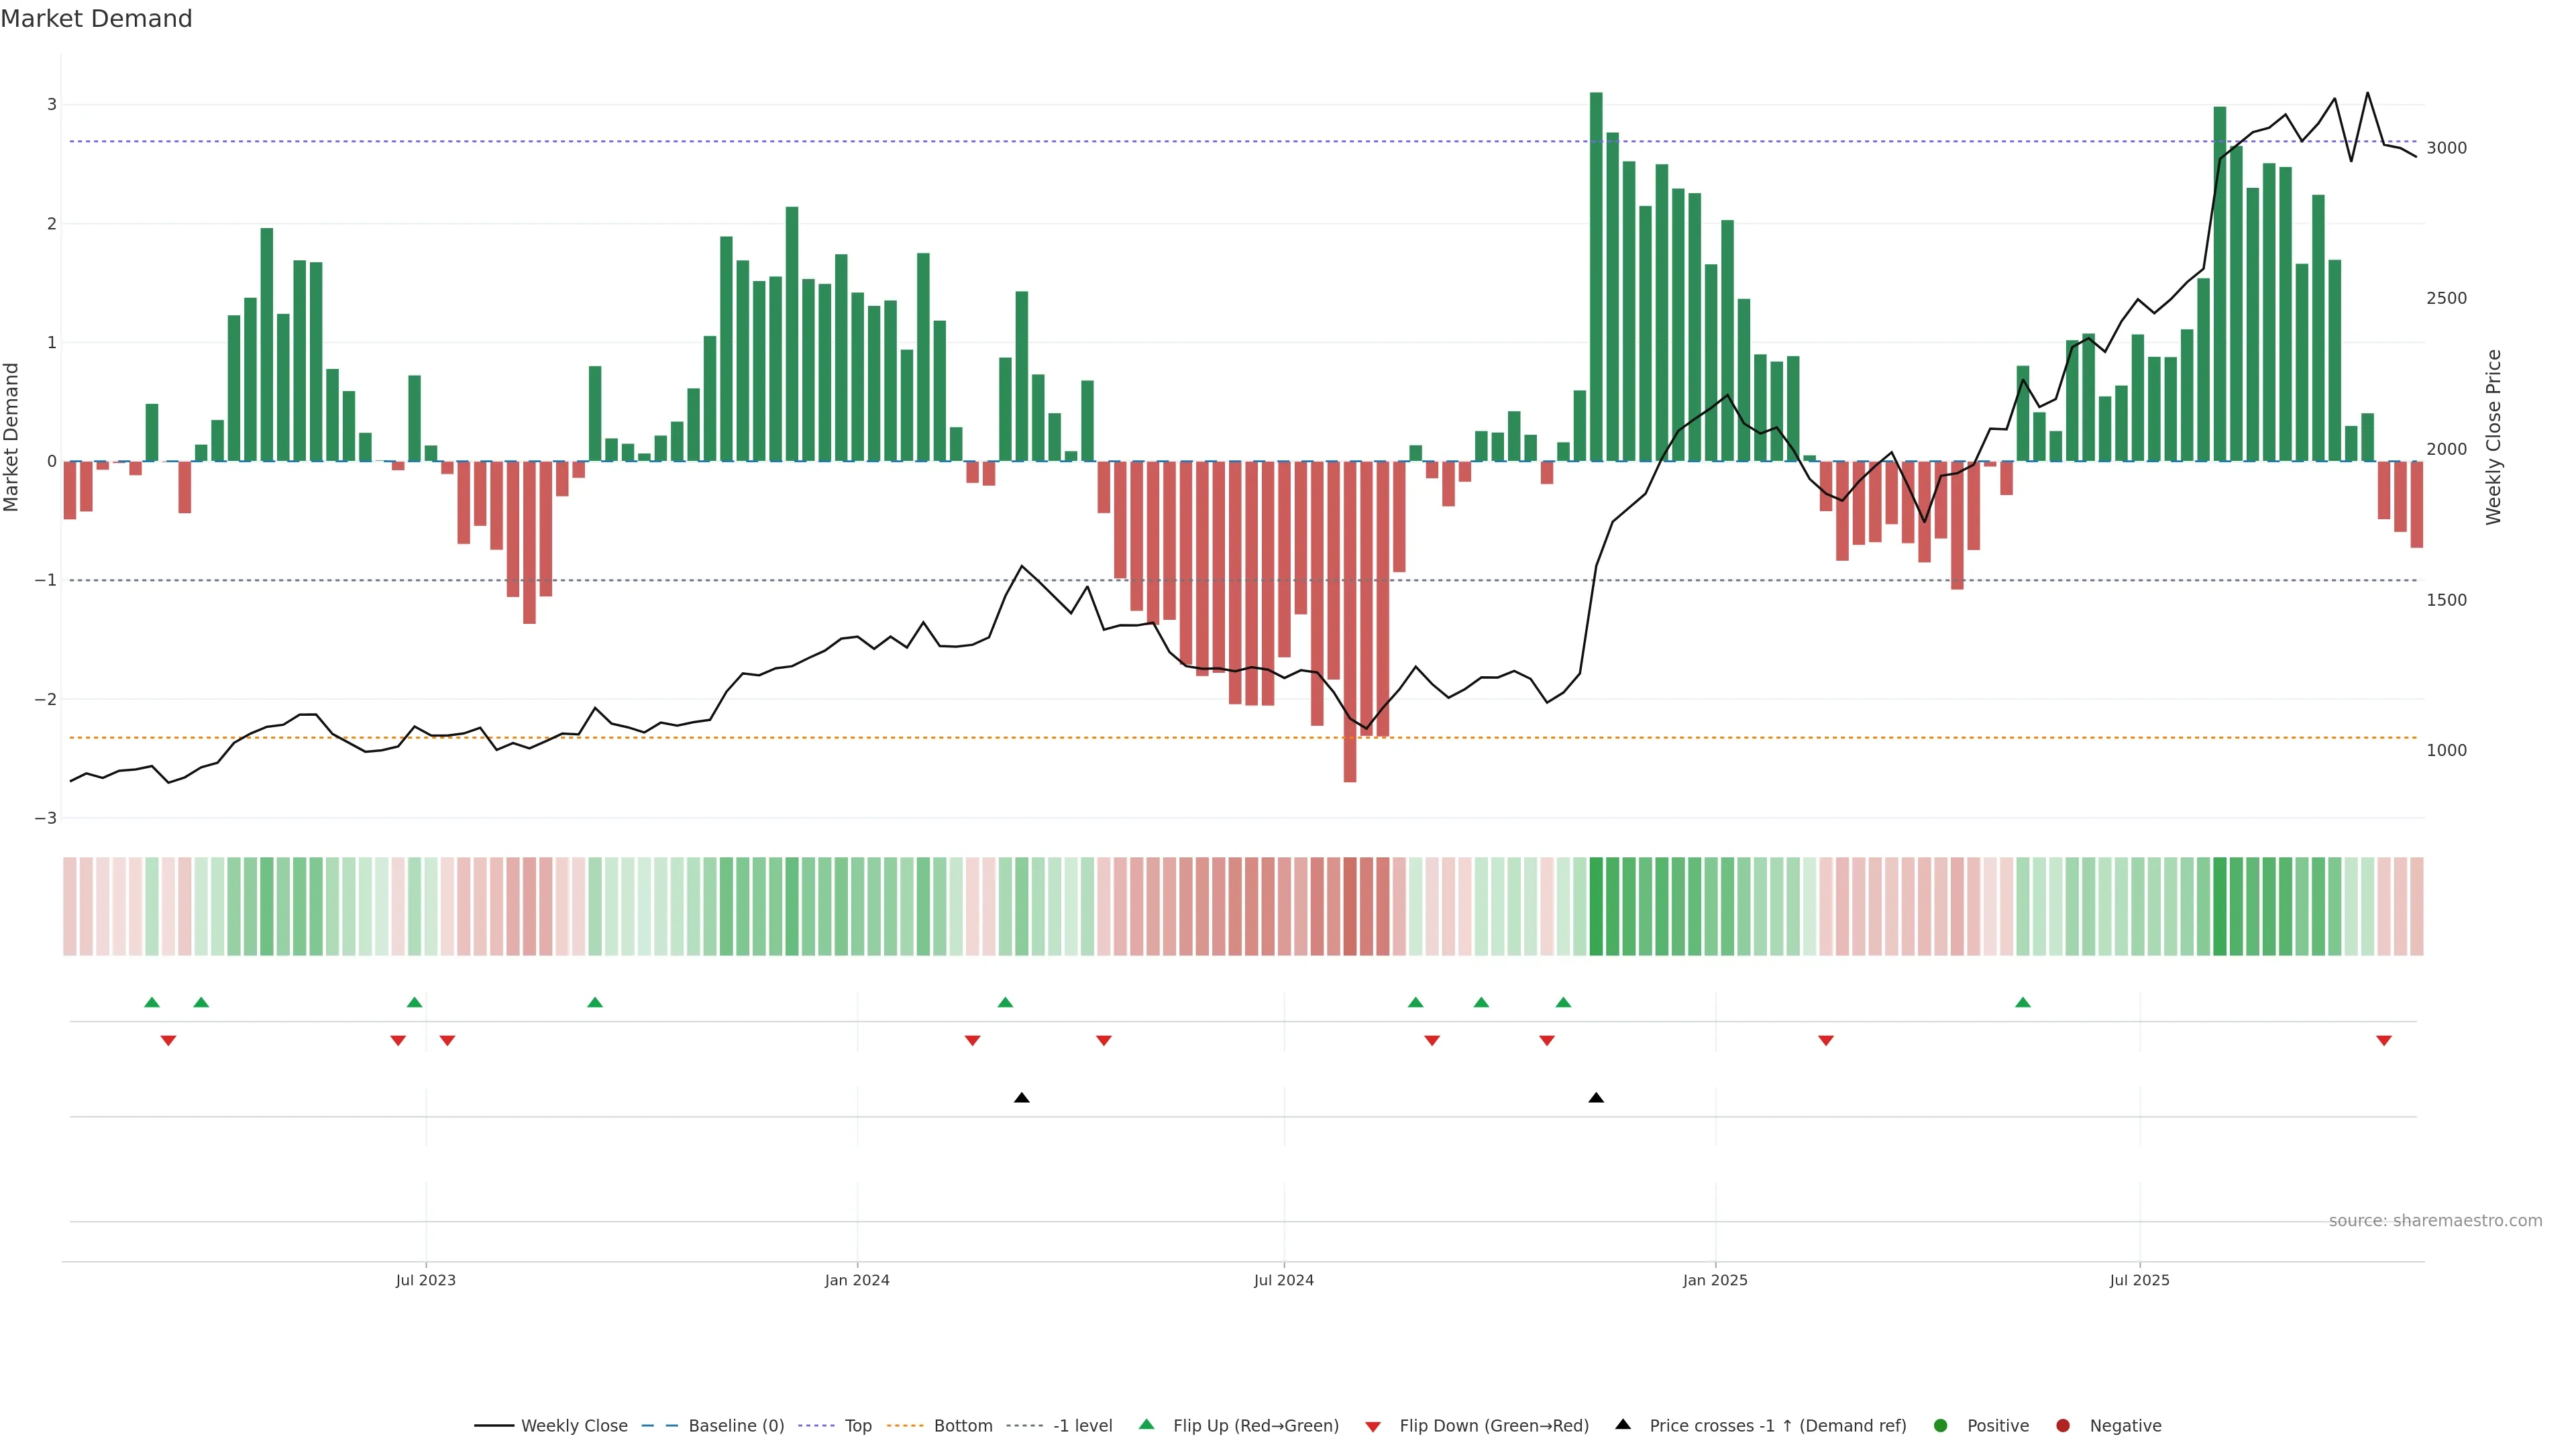Click the Flip Up green triangle legend icon
Viewport: 2576px width, 1449px height.
pos(1146,1425)
